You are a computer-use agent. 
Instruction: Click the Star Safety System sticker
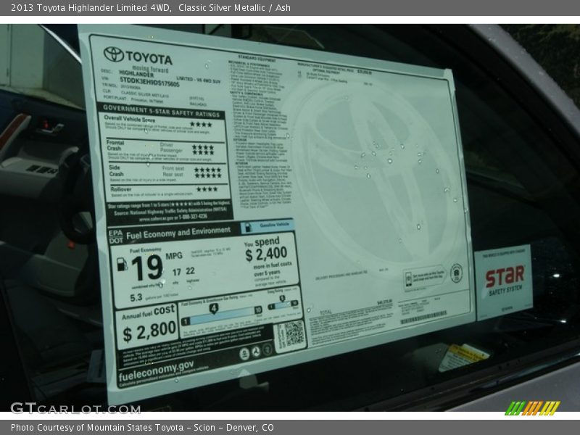tap(503, 282)
